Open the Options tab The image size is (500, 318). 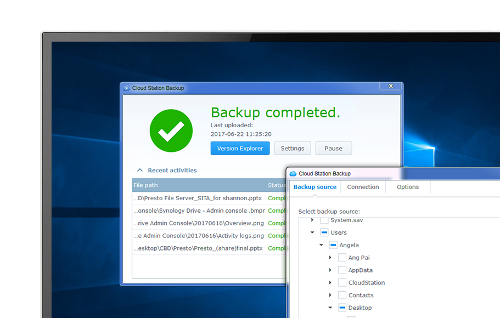(408, 187)
